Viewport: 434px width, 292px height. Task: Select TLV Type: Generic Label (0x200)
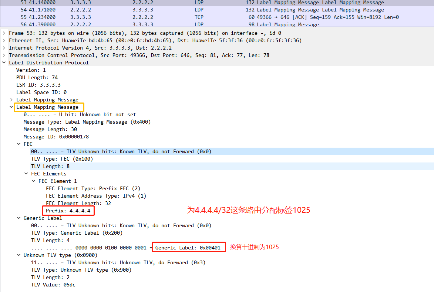[x=77, y=233]
